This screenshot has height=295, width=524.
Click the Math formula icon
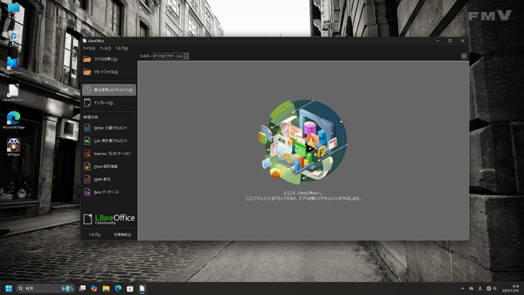[x=87, y=179]
